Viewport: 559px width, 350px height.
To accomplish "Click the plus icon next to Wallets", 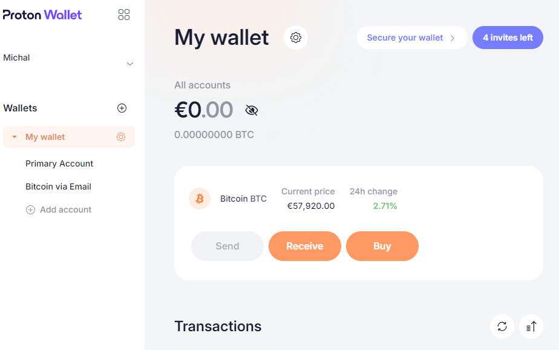I will point(122,108).
